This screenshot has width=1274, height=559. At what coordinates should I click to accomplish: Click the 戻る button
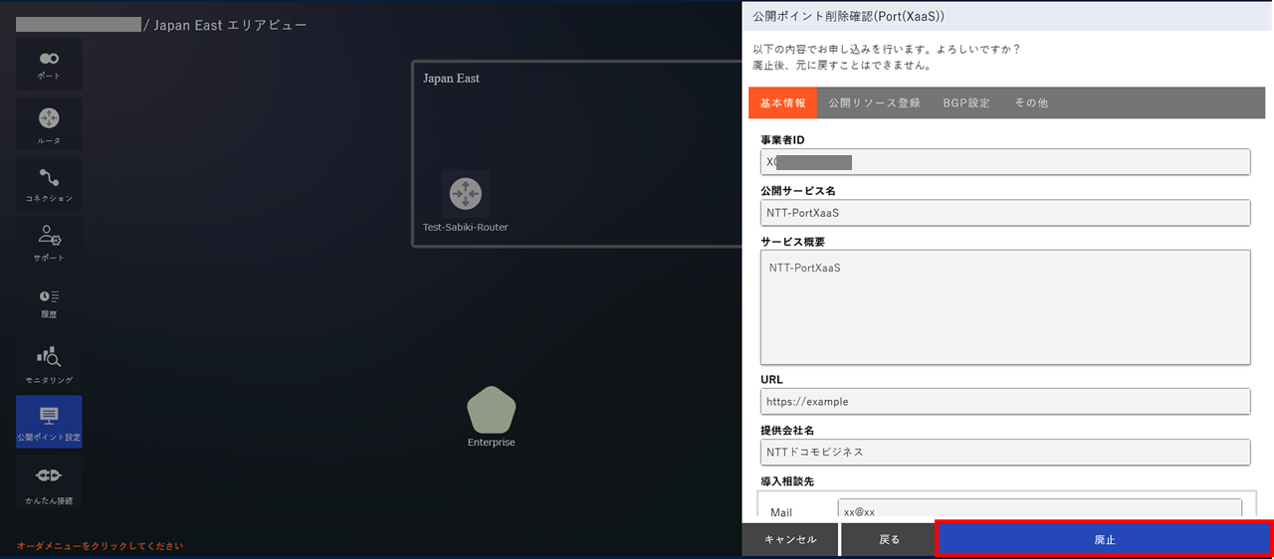pyautogui.click(x=890, y=539)
